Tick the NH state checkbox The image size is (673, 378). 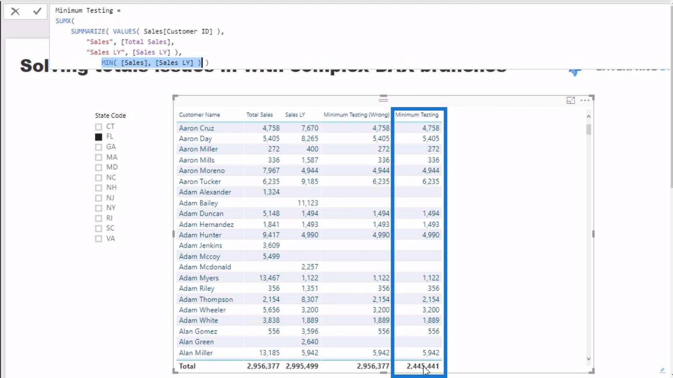pyautogui.click(x=99, y=188)
